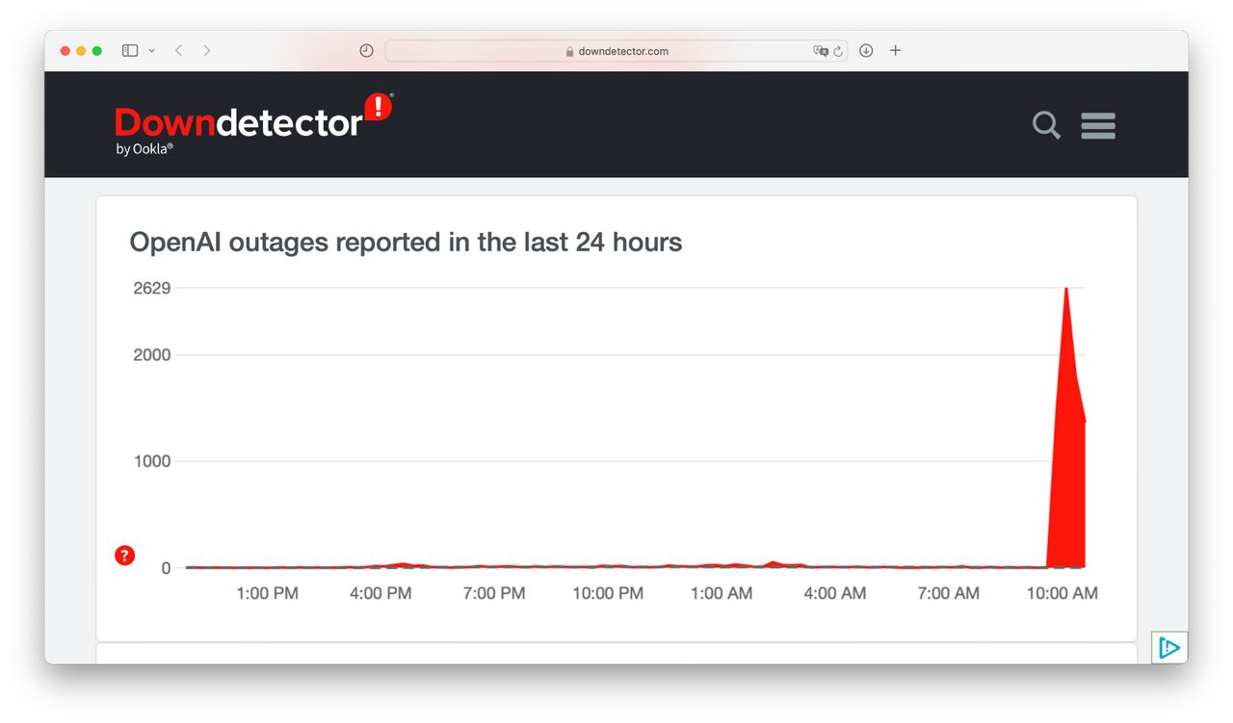
Task: Toggle the Safari sidebar
Action: (130, 51)
